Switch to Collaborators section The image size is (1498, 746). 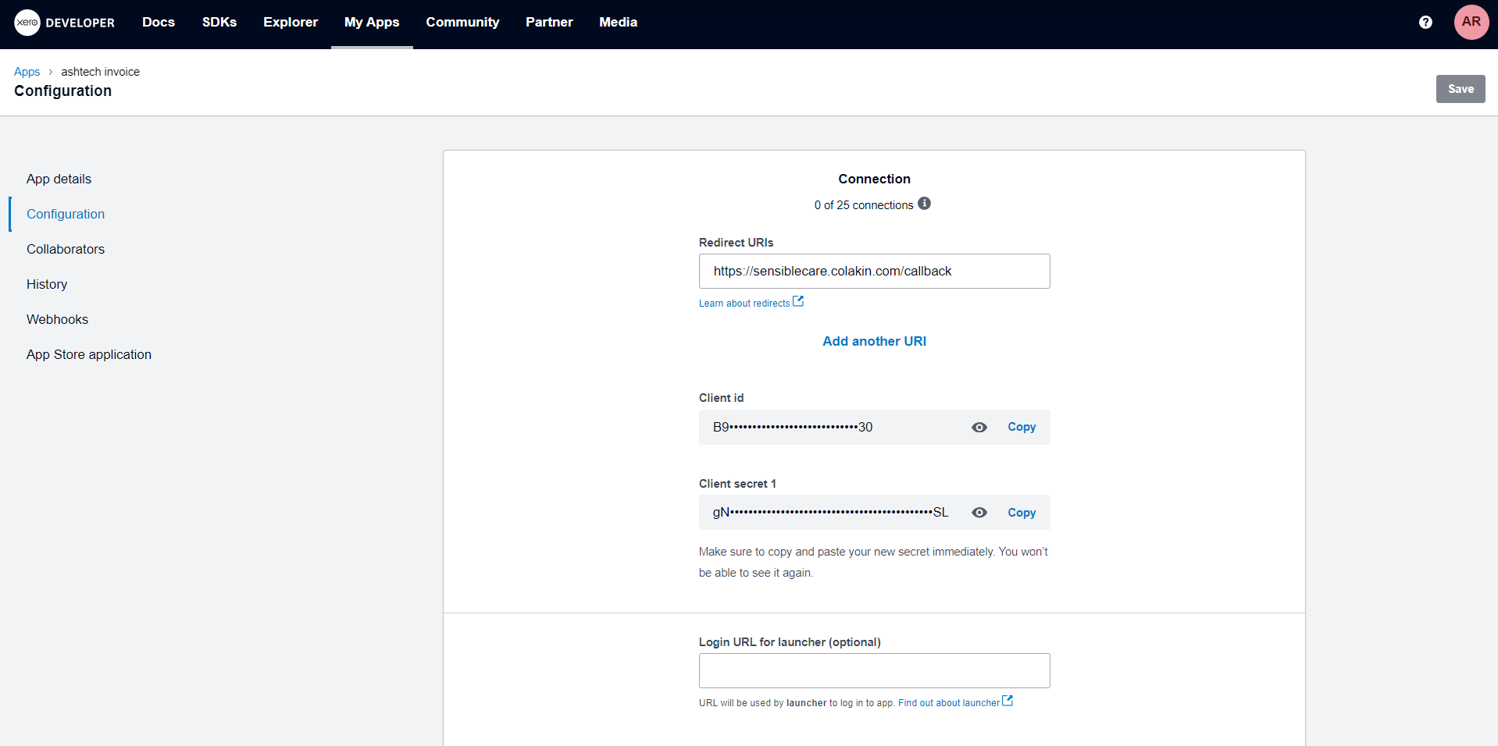(x=66, y=249)
